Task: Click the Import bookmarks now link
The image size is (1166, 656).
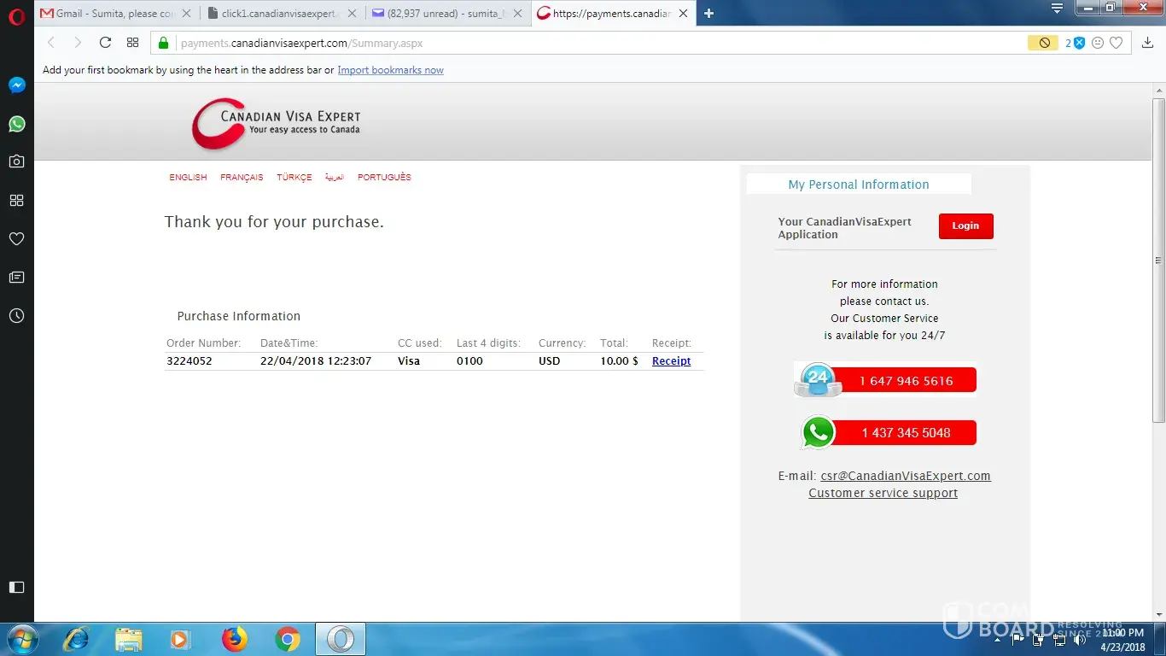Action: (390, 70)
